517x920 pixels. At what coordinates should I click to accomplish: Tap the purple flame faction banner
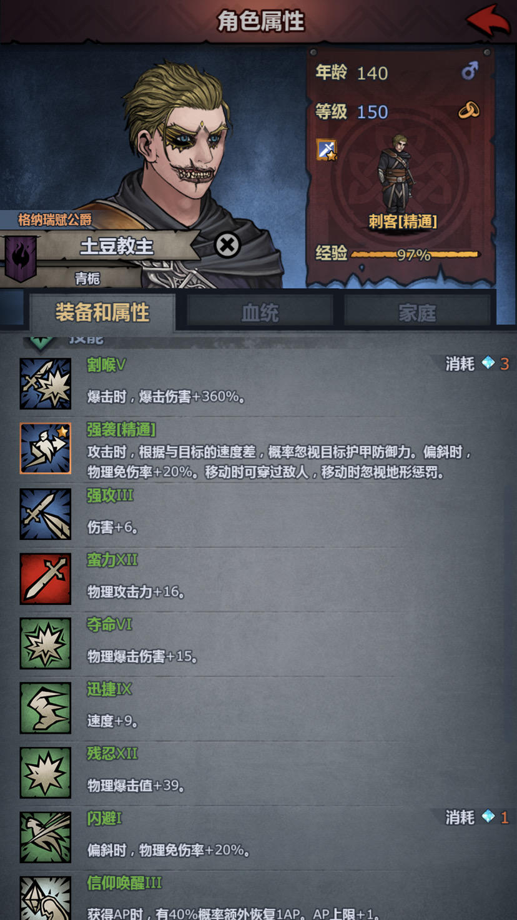point(21,257)
